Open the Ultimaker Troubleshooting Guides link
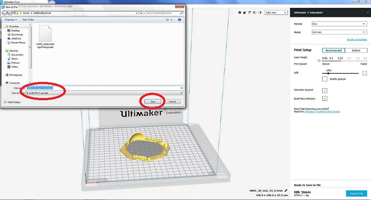The height and width of the screenshot is (200, 371). [x=322, y=112]
